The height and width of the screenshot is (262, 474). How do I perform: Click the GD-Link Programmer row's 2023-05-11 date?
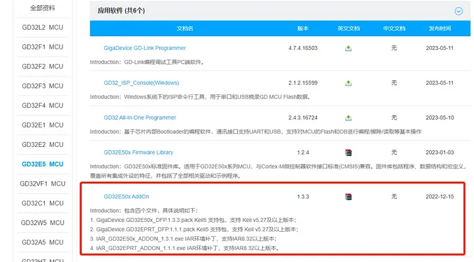(x=440, y=48)
